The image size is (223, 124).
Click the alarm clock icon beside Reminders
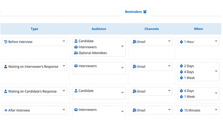click(145, 12)
